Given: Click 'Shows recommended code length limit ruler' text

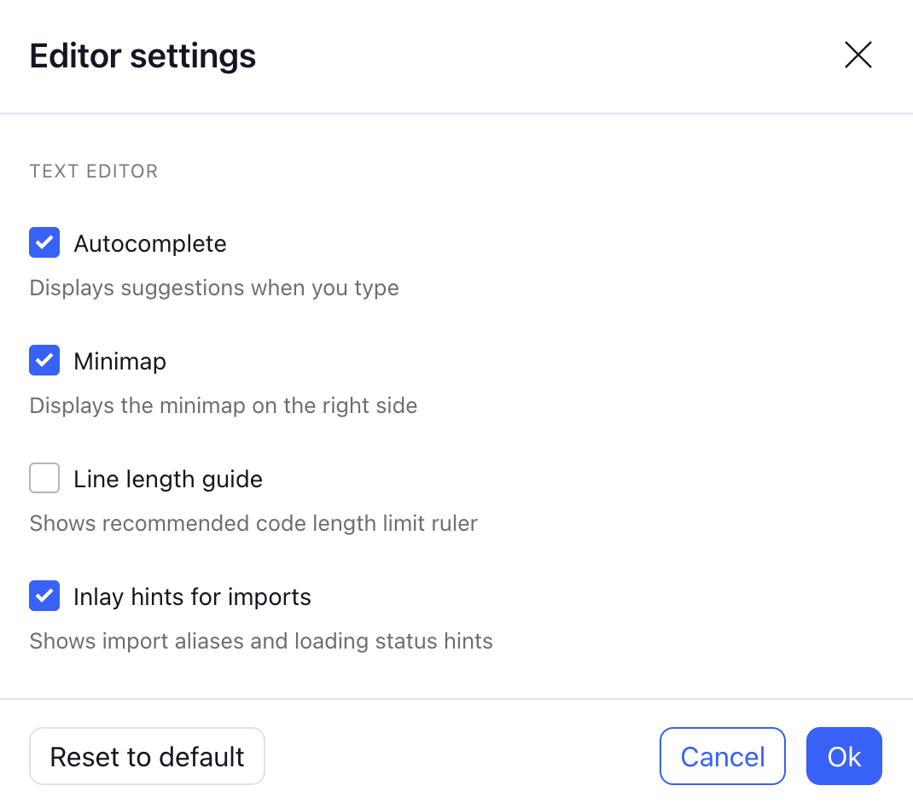Looking at the screenshot, I should pyautogui.click(x=253, y=523).
